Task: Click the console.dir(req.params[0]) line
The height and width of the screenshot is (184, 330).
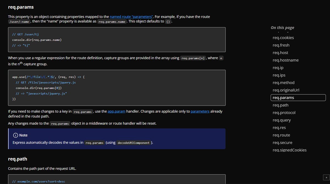Action: 39,88
